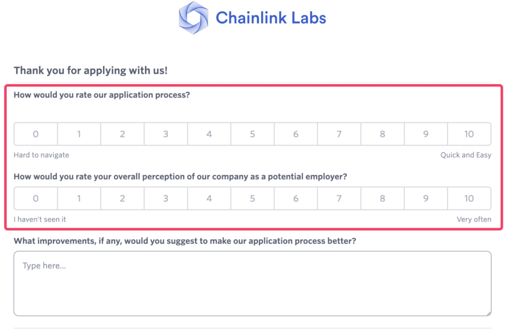Give employer perception a 10 rating
This screenshot has width=508, height=332.
(469, 198)
